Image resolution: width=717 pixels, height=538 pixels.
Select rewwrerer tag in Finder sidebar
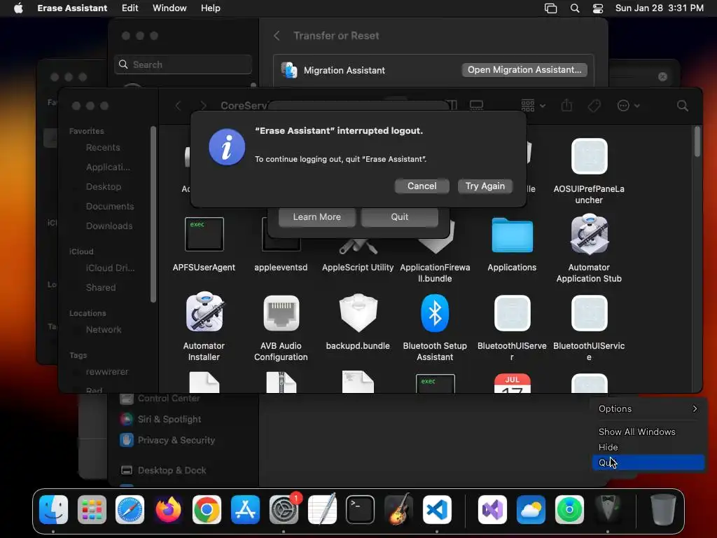107,371
